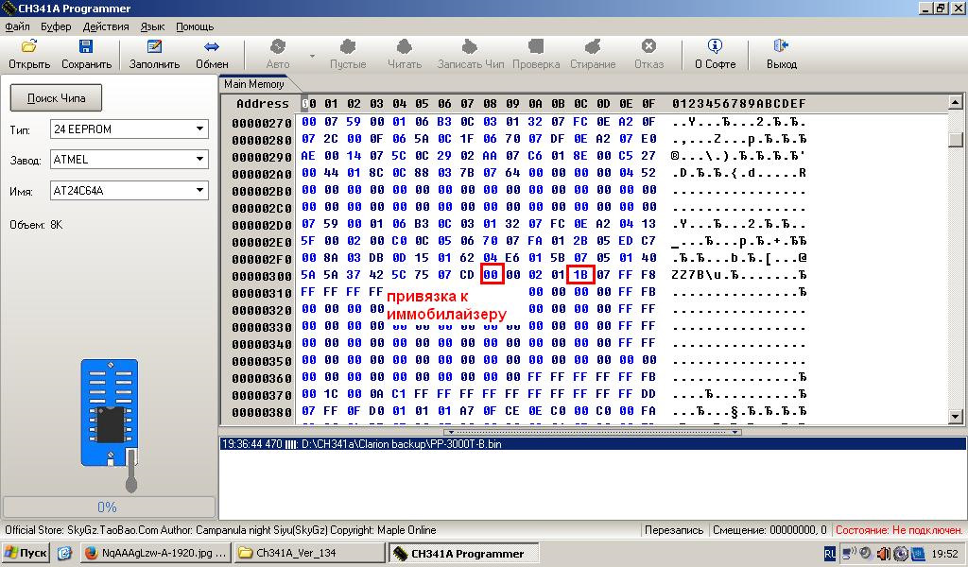This screenshot has width=968, height=567.
Task: Open the Файл menu
Action: (17, 26)
